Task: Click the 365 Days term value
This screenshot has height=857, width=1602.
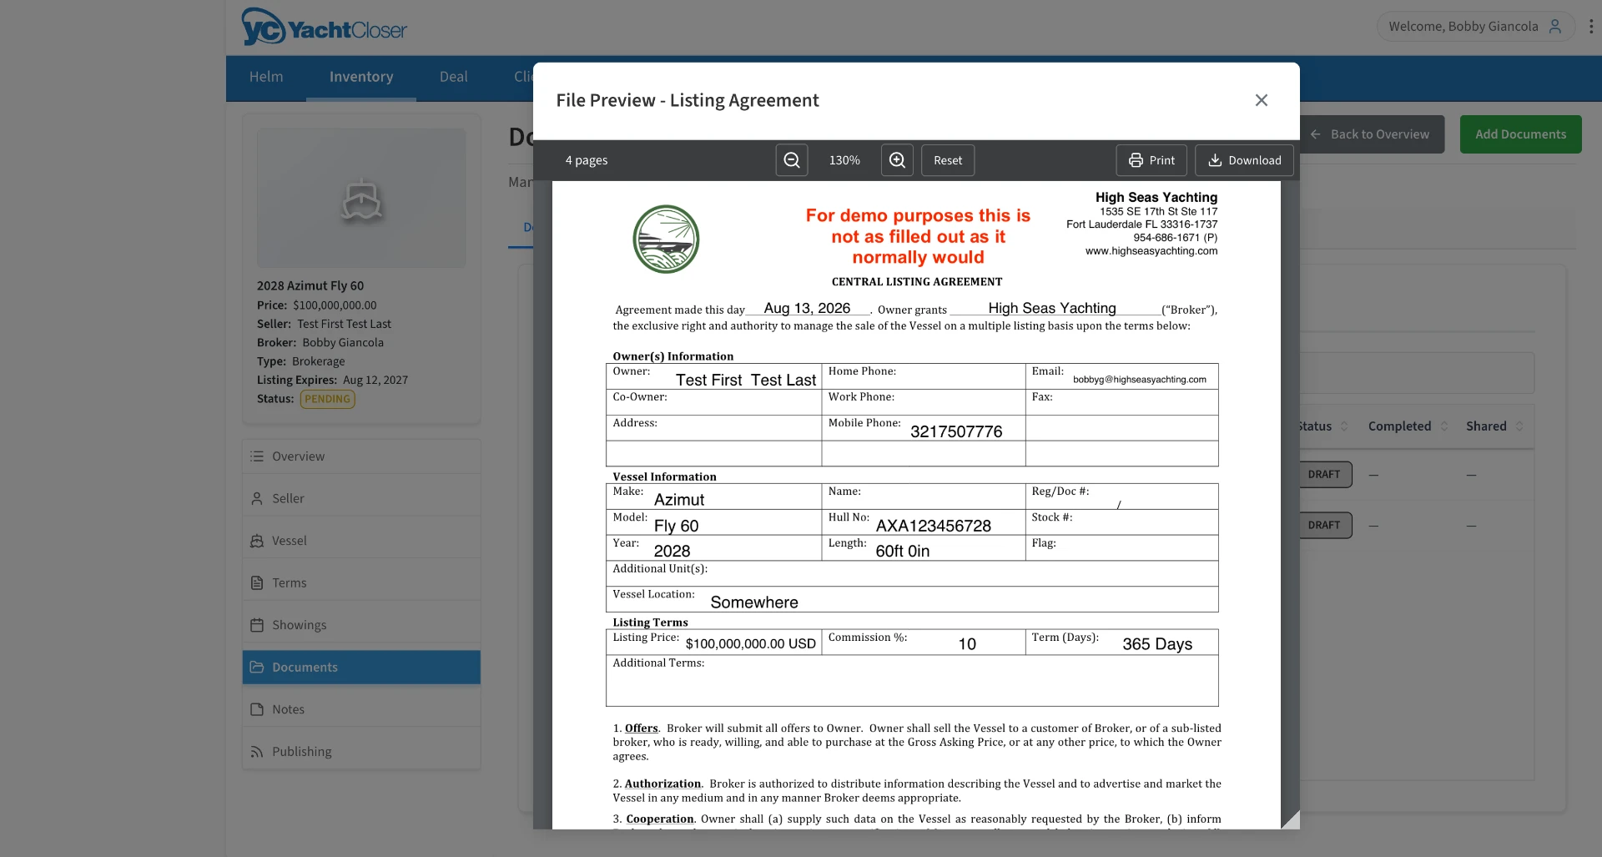Action: click(x=1157, y=644)
